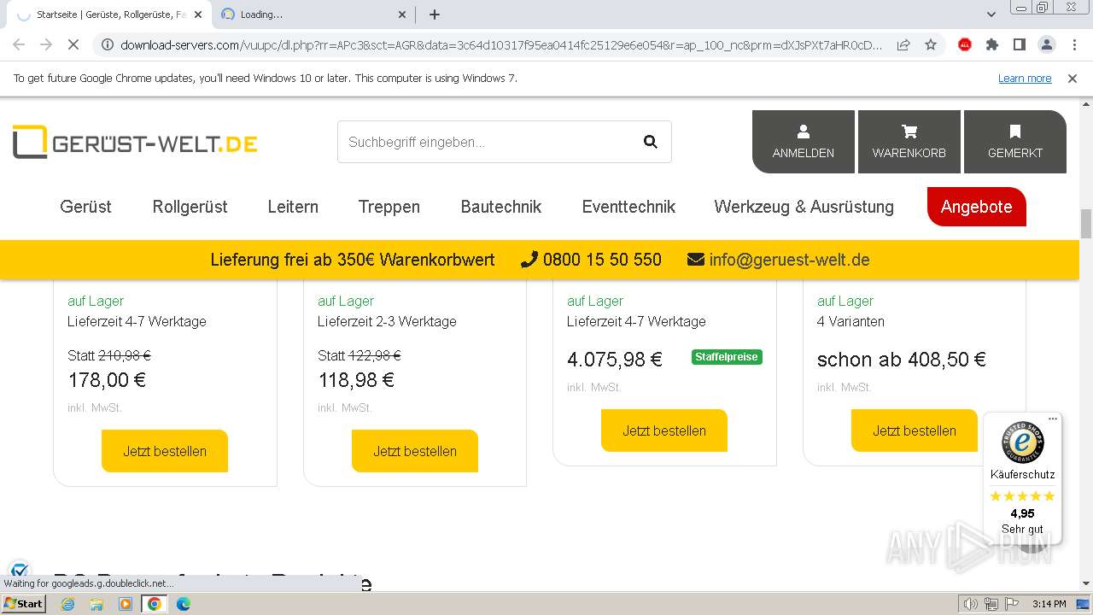Click the Windows Start button

[x=23, y=604]
